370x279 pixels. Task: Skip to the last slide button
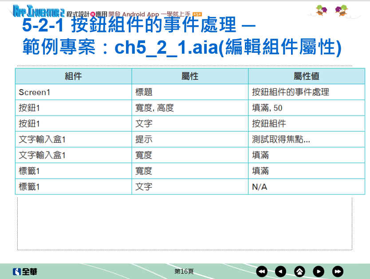click(338, 271)
